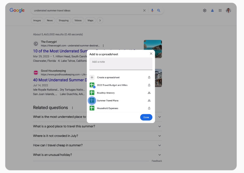
Task: Expand "What is an unusual holiday?" question
Action: pos(97,155)
